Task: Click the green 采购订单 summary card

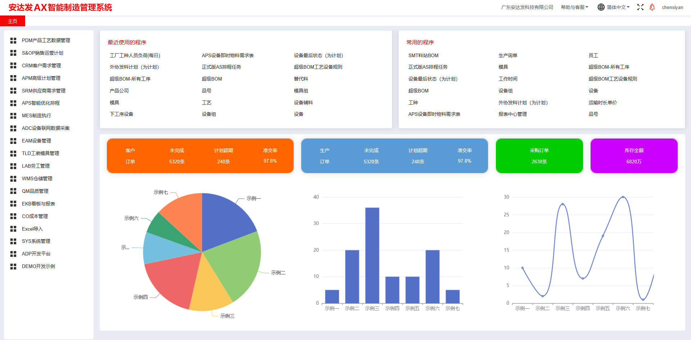Action: (539, 156)
